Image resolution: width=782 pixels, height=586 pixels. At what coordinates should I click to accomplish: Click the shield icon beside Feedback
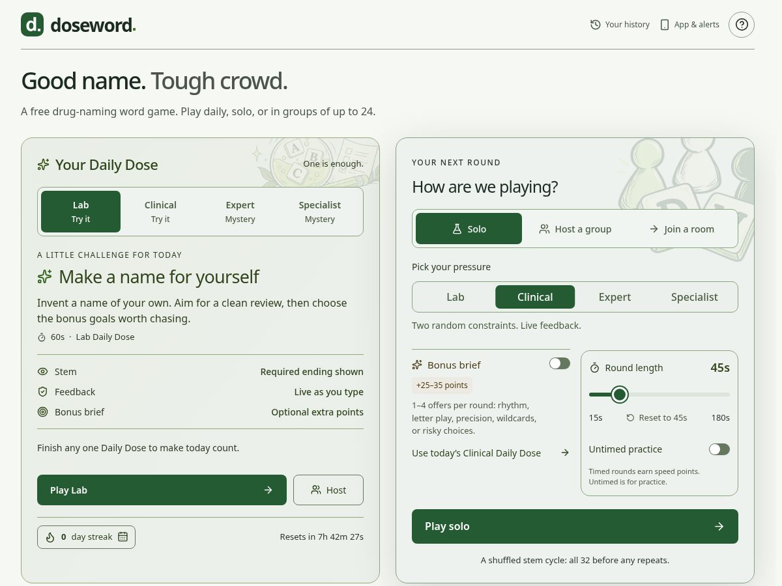[x=43, y=392]
